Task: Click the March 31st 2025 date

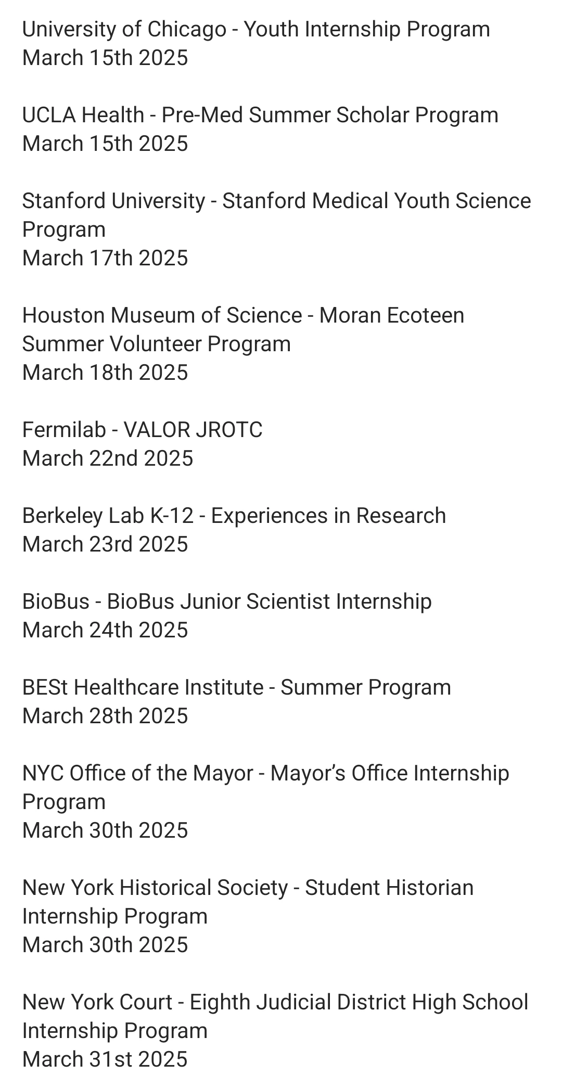Action: [x=105, y=1059]
